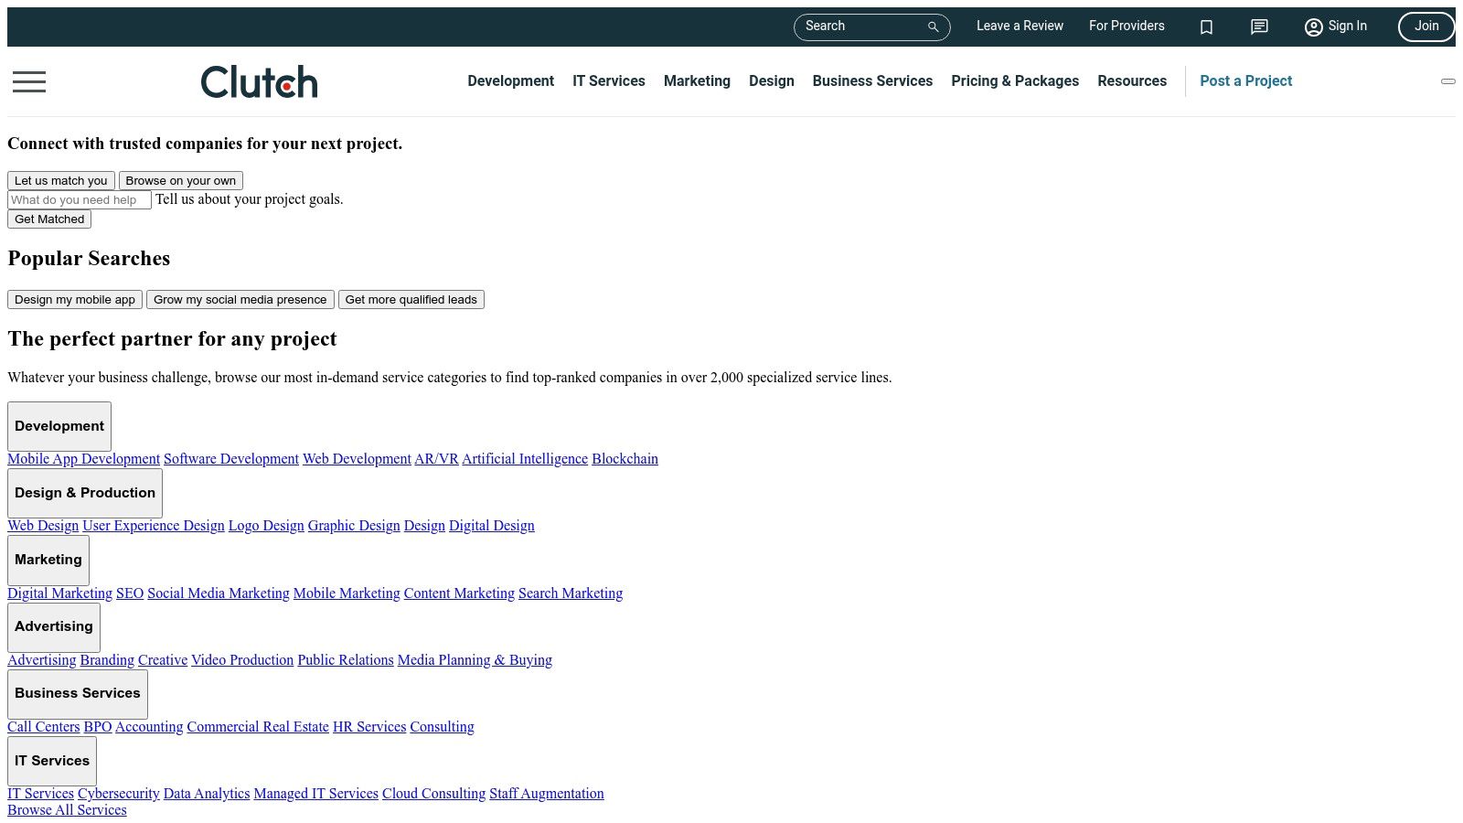Click the user avatar icon beside Sign In
The width and height of the screenshot is (1463, 823).
(x=1314, y=27)
